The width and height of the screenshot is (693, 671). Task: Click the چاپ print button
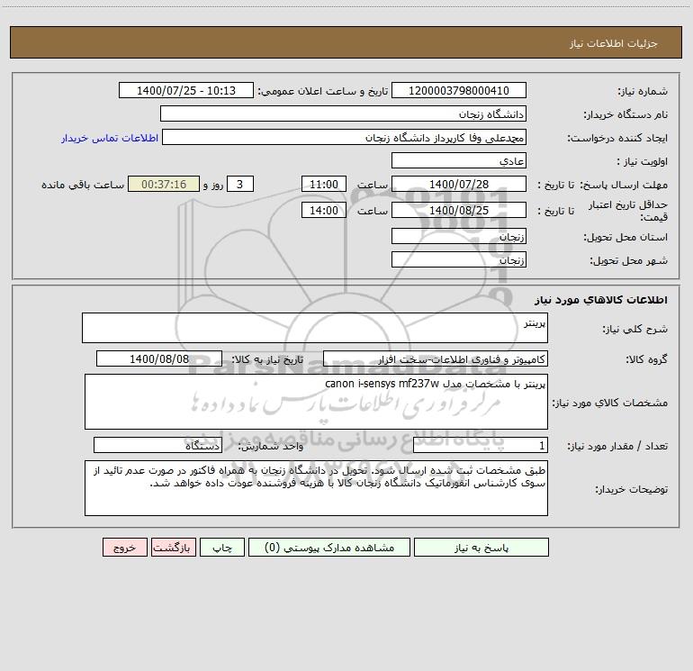point(222,547)
